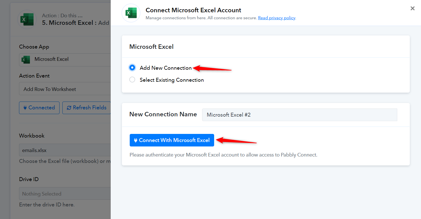Select the Add New Connection radio button
Image resolution: width=421 pixels, height=219 pixels.
[x=132, y=68]
